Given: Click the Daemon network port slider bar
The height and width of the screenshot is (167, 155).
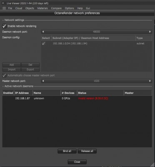Looking at the screenshot, I should click(97, 32).
